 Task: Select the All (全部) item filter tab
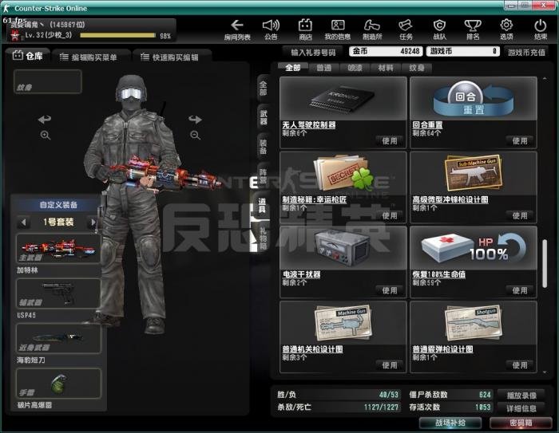293,68
